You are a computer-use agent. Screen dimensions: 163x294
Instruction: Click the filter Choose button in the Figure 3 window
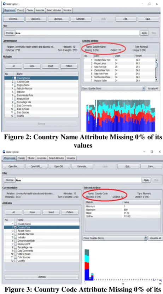pyautogui.click(x=10, y=180)
